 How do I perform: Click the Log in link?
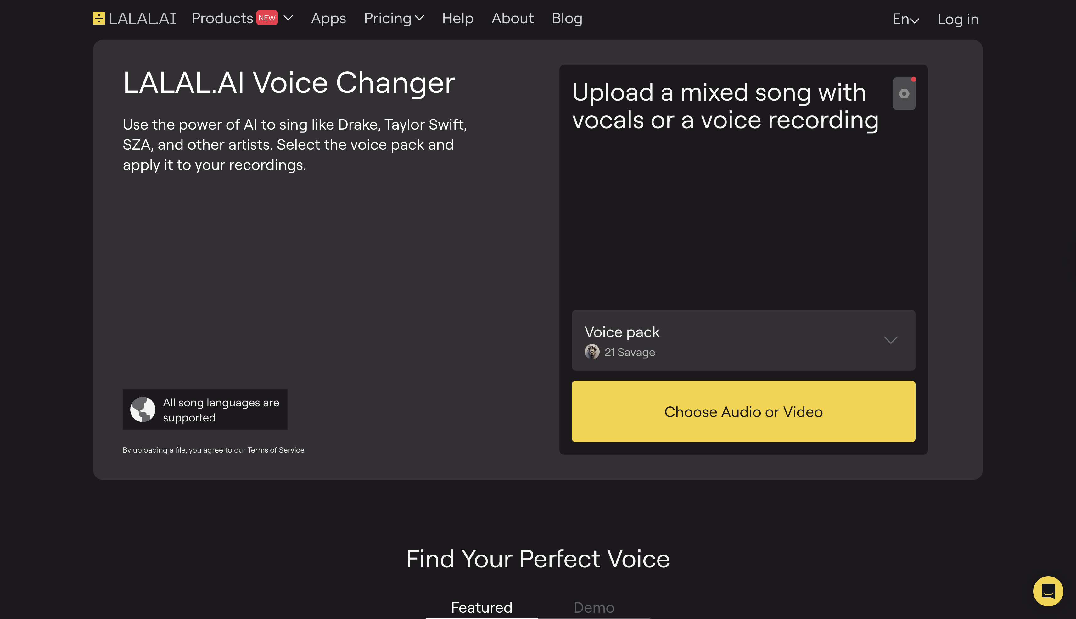[x=957, y=19]
